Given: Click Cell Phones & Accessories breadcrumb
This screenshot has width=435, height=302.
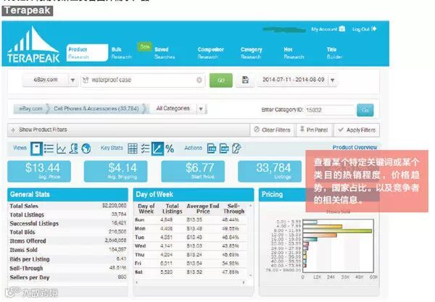Looking at the screenshot, I should (x=96, y=109).
